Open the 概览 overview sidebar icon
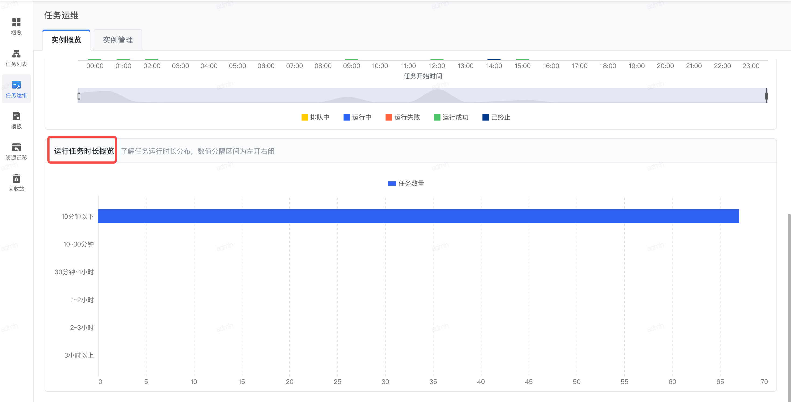Viewport: 791px width, 402px height. pos(16,22)
